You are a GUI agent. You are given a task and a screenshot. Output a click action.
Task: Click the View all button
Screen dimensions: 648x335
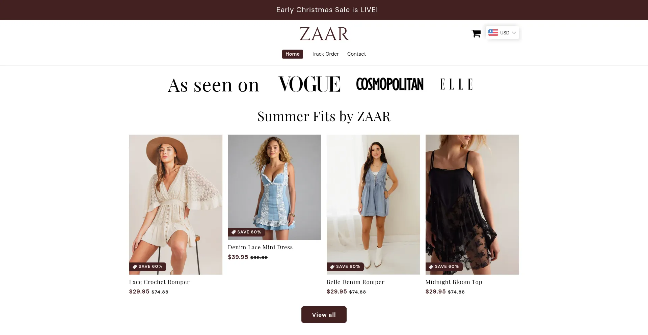point(324,315)
